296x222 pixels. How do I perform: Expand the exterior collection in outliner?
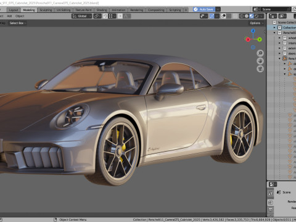[x=279, y=48]
